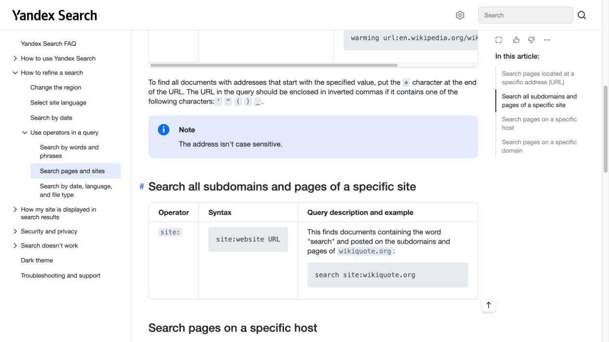Open the three-dot more options menu
The height and width of the screenshot is (342, 609).
547,40
